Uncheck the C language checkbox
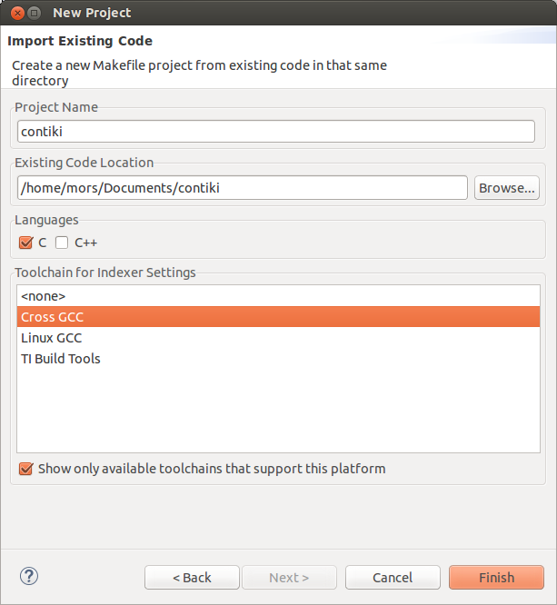This screenshot has width=557, height=605. tap(25, 243)
